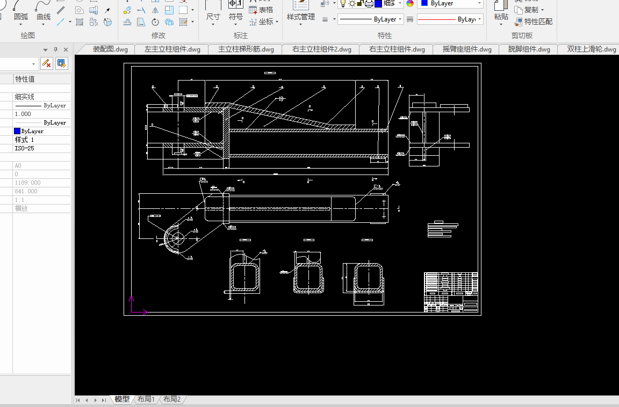Close the properties side panel
Image resolution: width=619 pixels, height=407 pixels.
coord(66,50)
